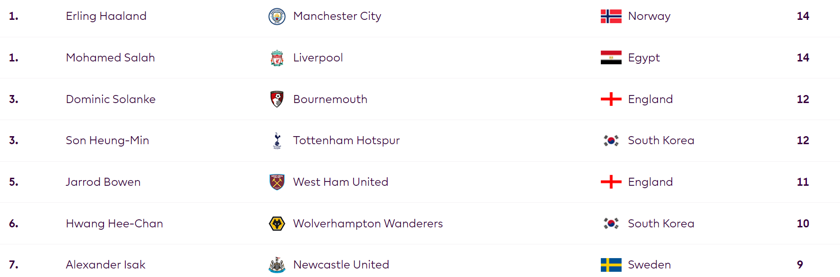Select Alexander Isak from the list

tap(105, 265)
